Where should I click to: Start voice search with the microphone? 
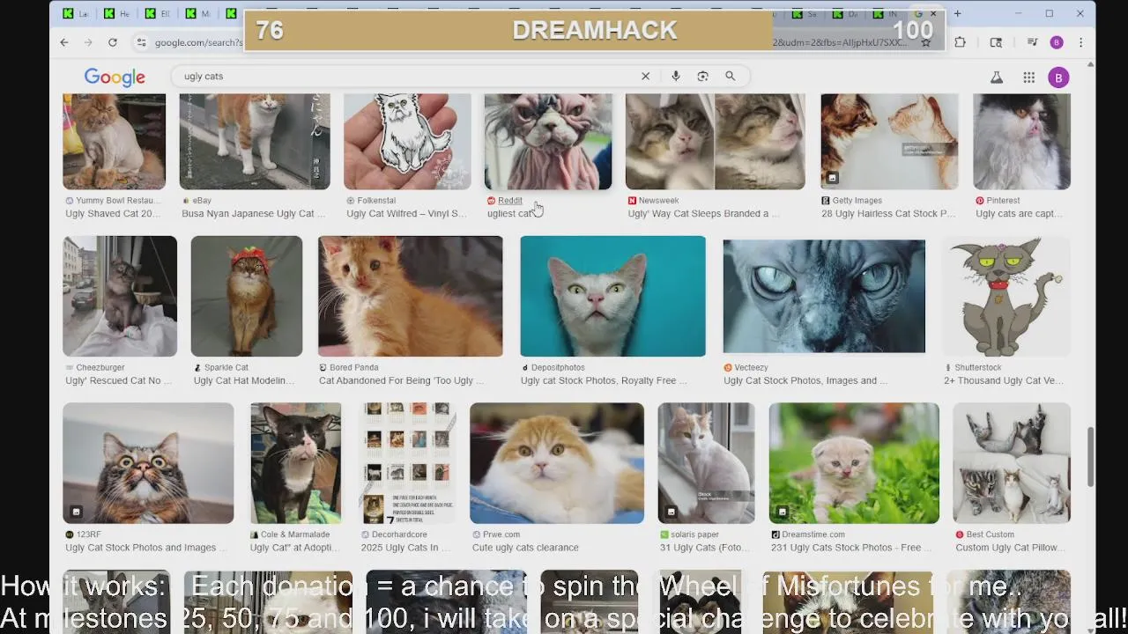(x=676, y=77)
